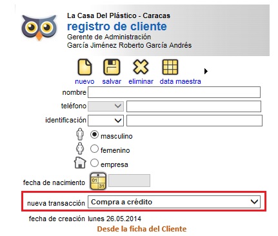Image resolution: width=278 pixels, height=236 pixels.
Task: Focus the nombre text field
Action: 174,92
